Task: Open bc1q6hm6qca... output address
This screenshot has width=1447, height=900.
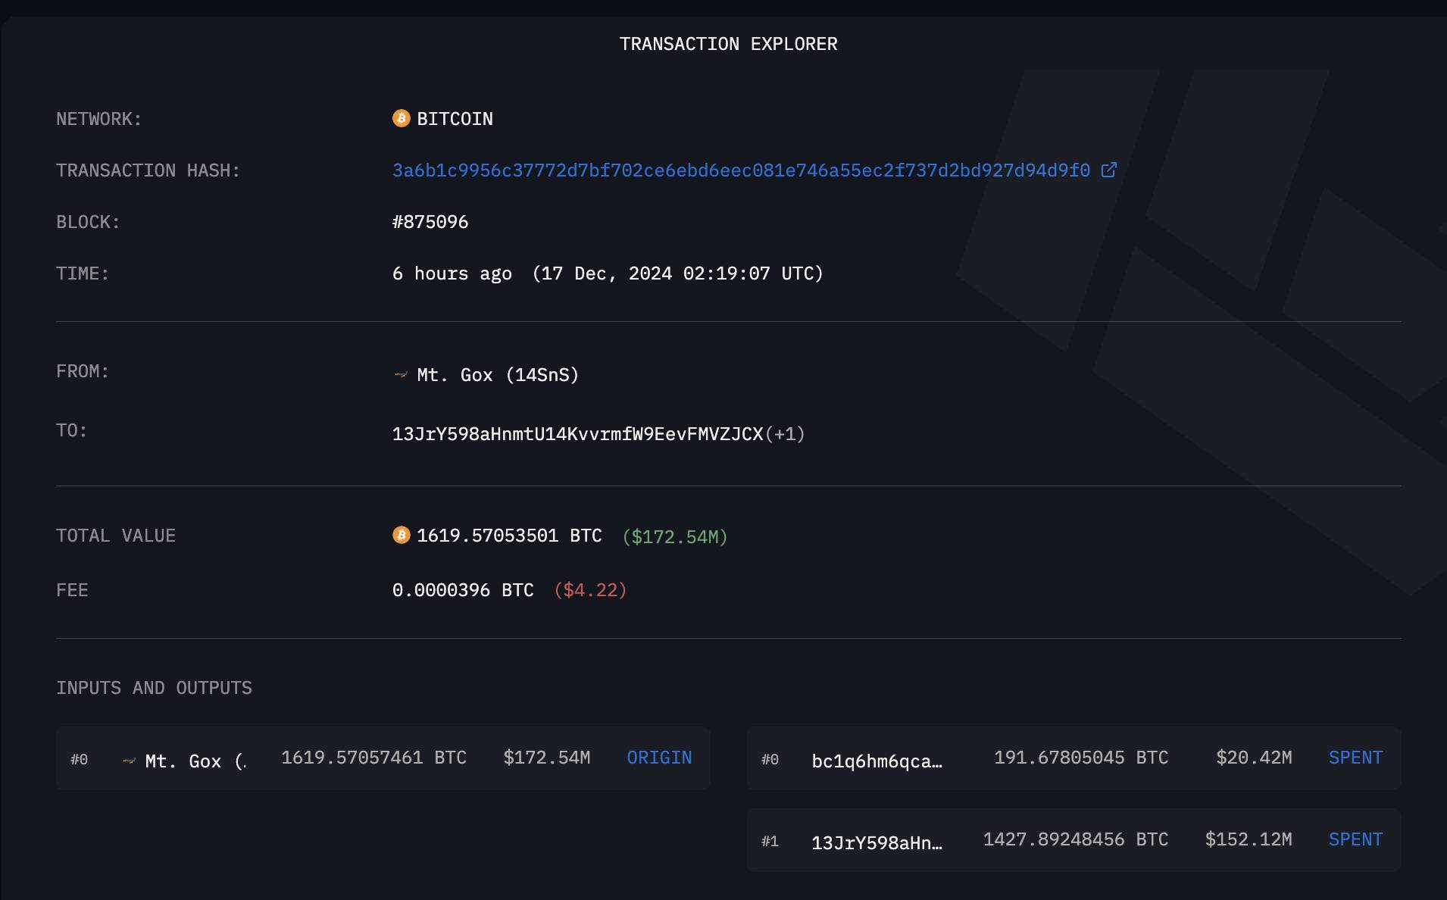Action: coord(877,761)
